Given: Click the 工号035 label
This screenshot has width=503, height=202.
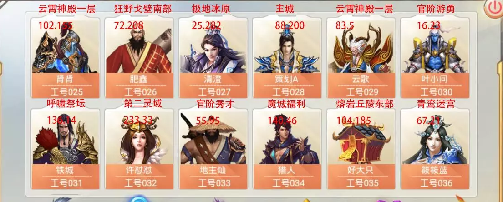Looking at the screenshot, I should 362,183.
